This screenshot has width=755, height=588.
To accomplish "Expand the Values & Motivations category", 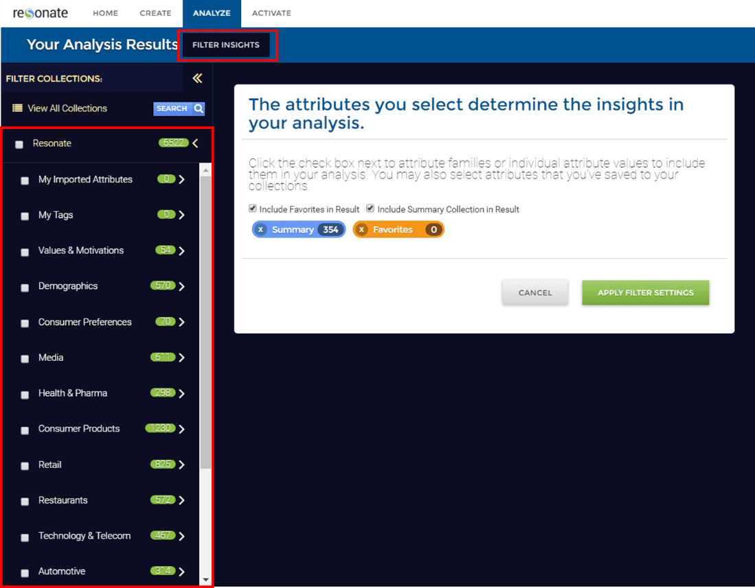I will [182, 251].
